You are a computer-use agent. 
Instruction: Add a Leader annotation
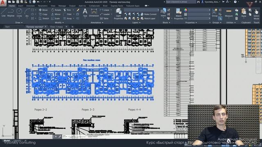(x=105, y=14)
